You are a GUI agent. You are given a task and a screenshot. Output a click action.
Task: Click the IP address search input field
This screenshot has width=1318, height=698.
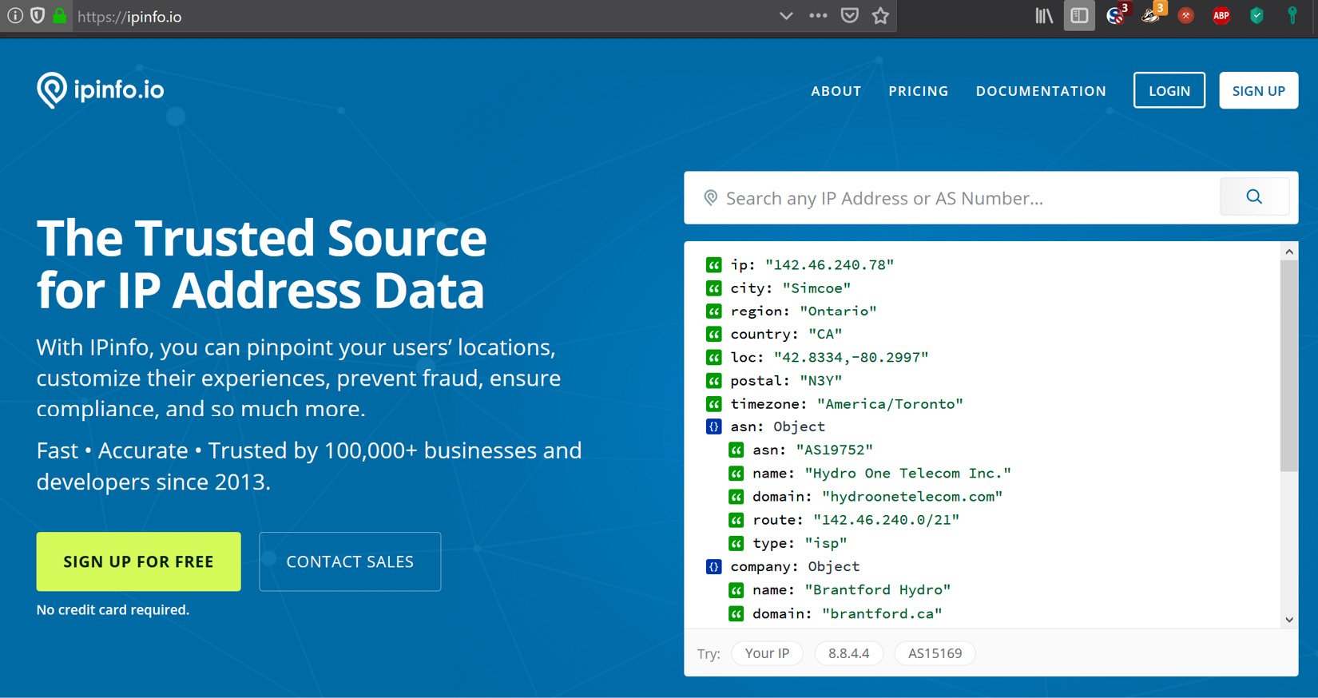(951, 198)
